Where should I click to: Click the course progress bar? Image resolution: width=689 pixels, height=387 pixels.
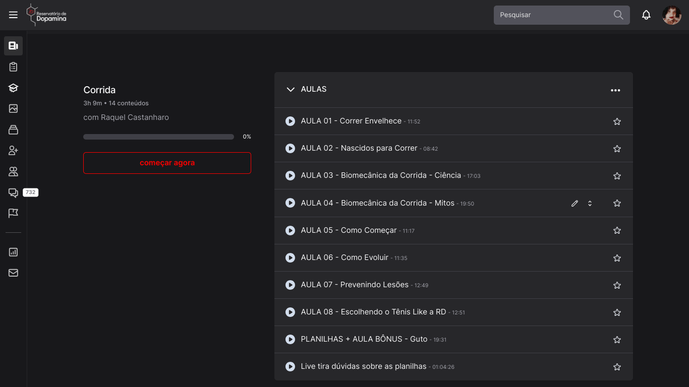coord(158,137)
